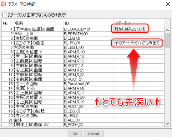Viewport: 172px width, 137px height.
Task: Select row 【左前腕】の回転
Action: [x=83, y=61]
